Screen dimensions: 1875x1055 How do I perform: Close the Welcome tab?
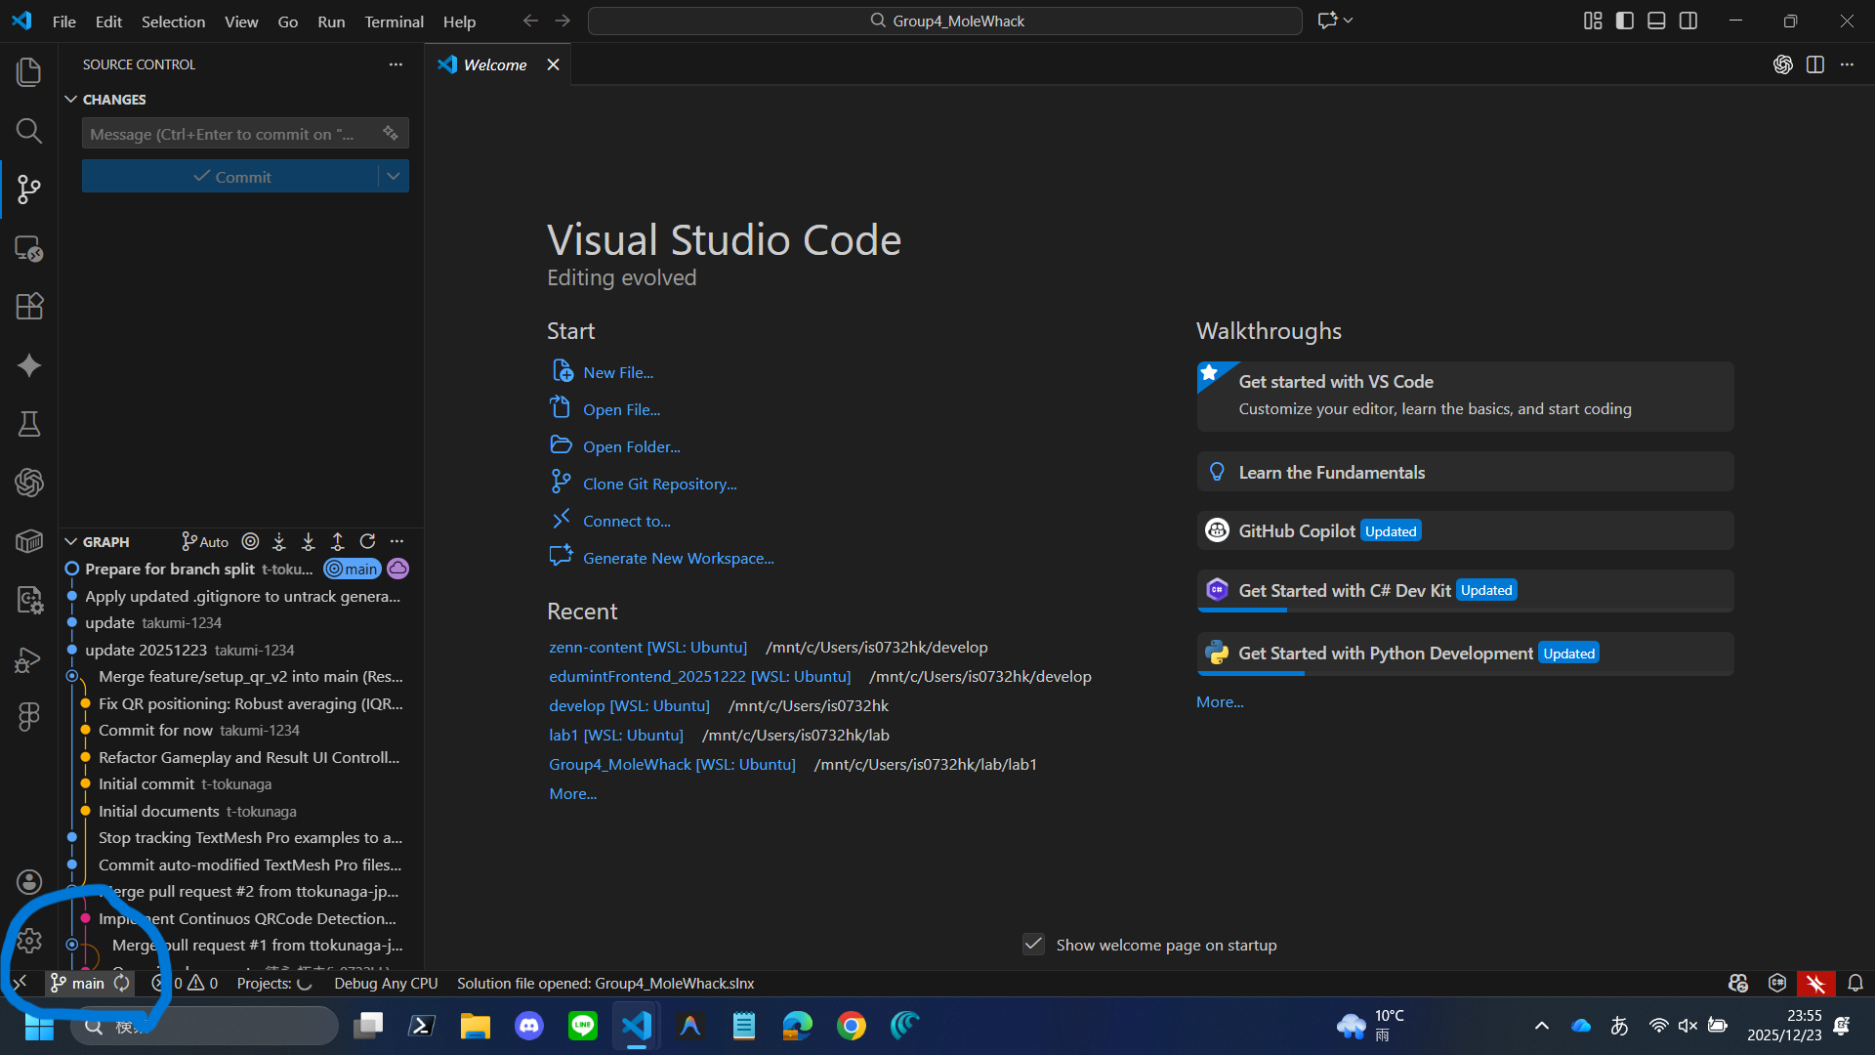[553, 64]
